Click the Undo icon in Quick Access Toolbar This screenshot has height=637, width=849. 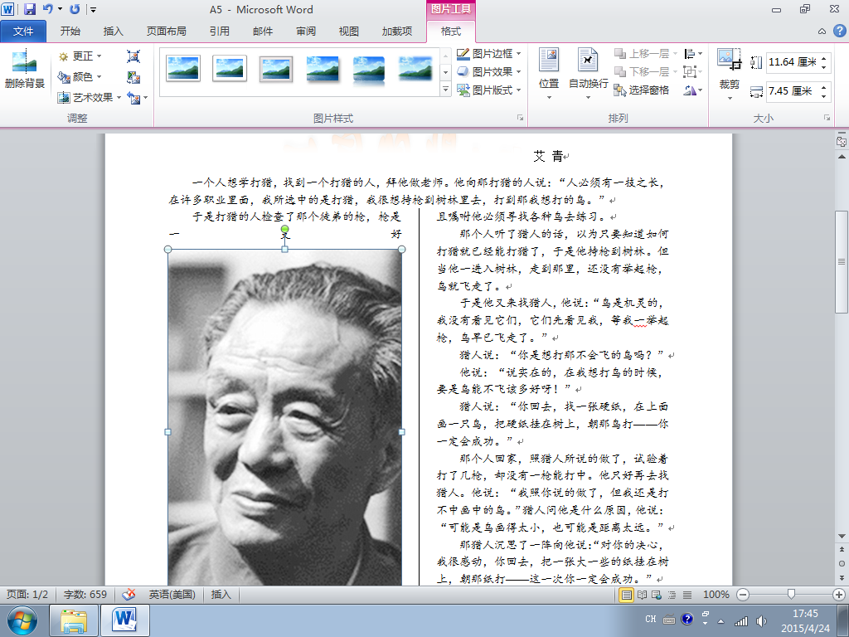click(48, 9)
